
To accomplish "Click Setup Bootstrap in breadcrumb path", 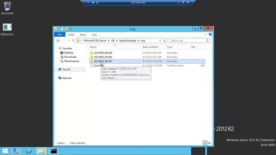I will click(128, 40).
